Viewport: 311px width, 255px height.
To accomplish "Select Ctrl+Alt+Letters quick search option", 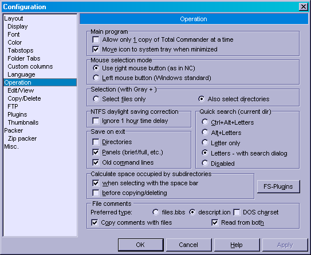I will coord(204,122).
